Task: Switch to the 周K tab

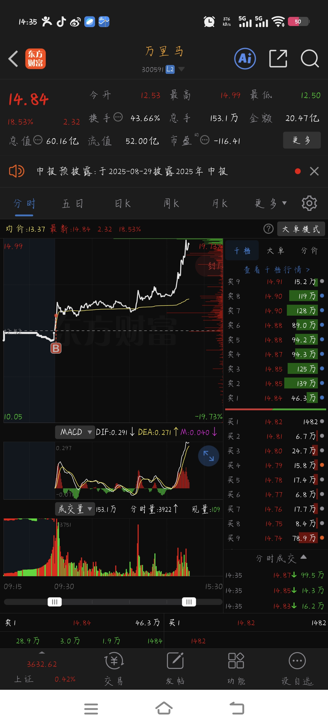Action: point(171,204)
